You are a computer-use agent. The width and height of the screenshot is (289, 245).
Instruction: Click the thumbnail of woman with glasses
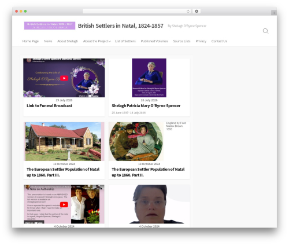pyautogui.click(x=149, y=204)
